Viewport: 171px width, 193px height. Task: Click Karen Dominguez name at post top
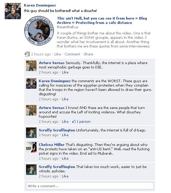click(x=40, y=5)
